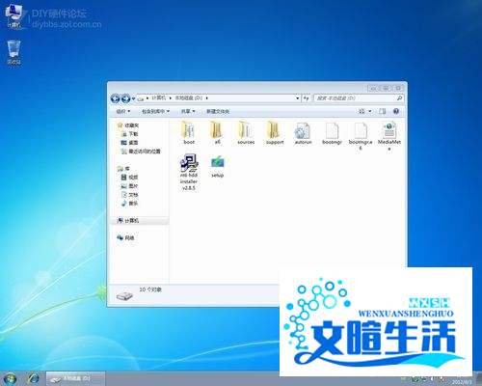Expand the view options dropdown arrow
Image resolution: width=482 pixels, height=386 pixels.
pos(370,111)
